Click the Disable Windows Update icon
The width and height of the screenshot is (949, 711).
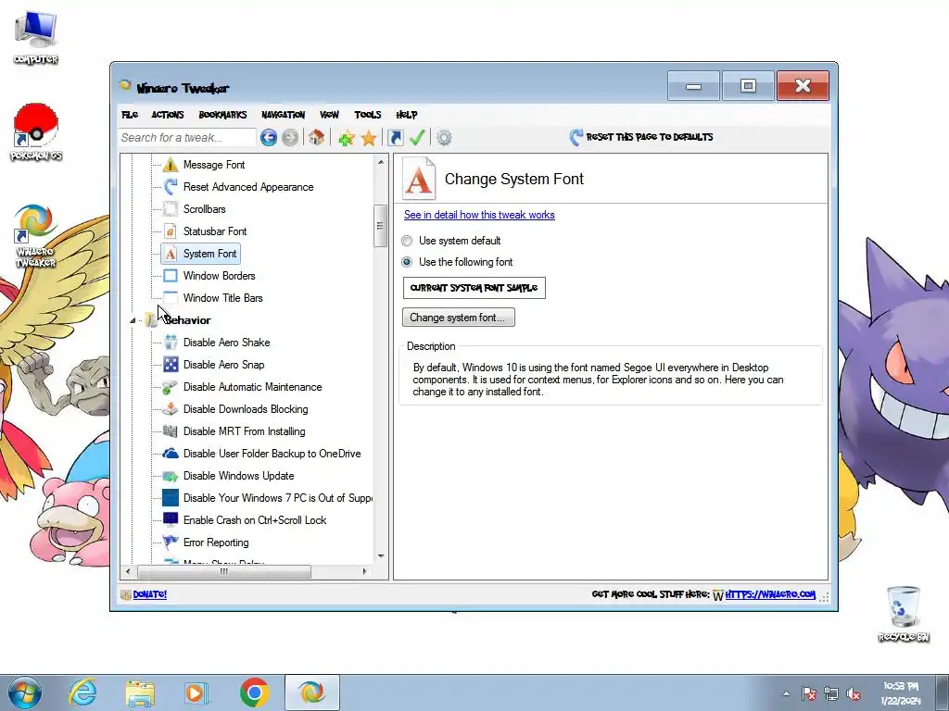[x=171, y=476]
